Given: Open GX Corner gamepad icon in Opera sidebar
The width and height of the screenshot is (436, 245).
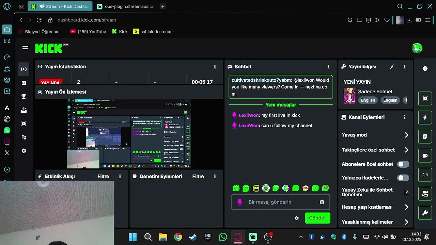Looking at the screenshot, I should [x=7, y=41].
